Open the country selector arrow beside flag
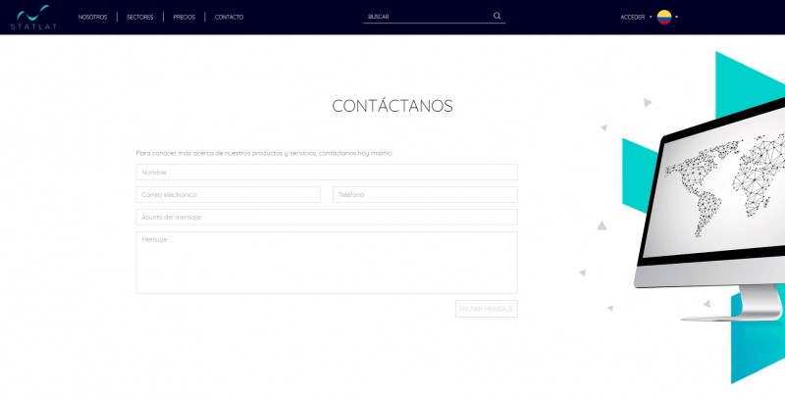This screenshot has height=399, width=785. click(677, 17)
